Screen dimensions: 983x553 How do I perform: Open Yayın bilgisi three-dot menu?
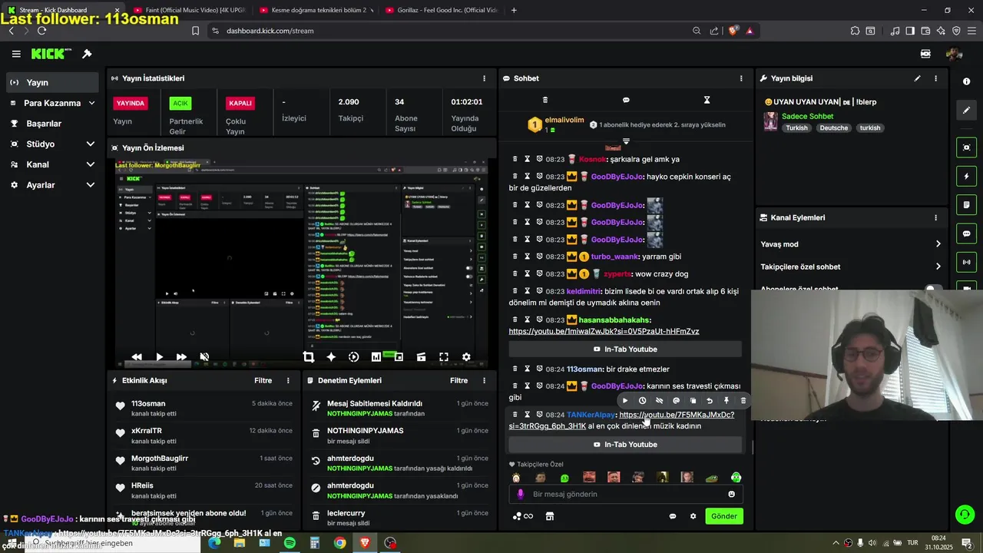[935, 78]
